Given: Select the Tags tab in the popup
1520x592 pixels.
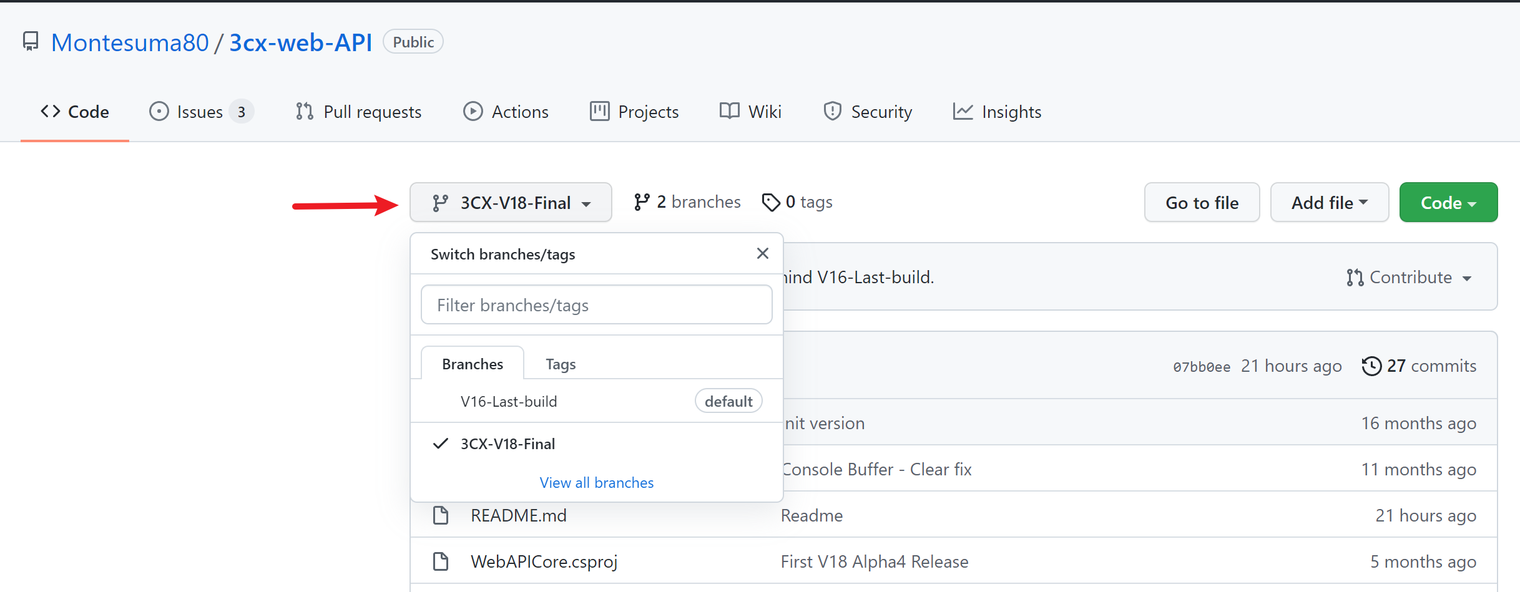Looking at the screenshot, I should click(x=561, y=364).
